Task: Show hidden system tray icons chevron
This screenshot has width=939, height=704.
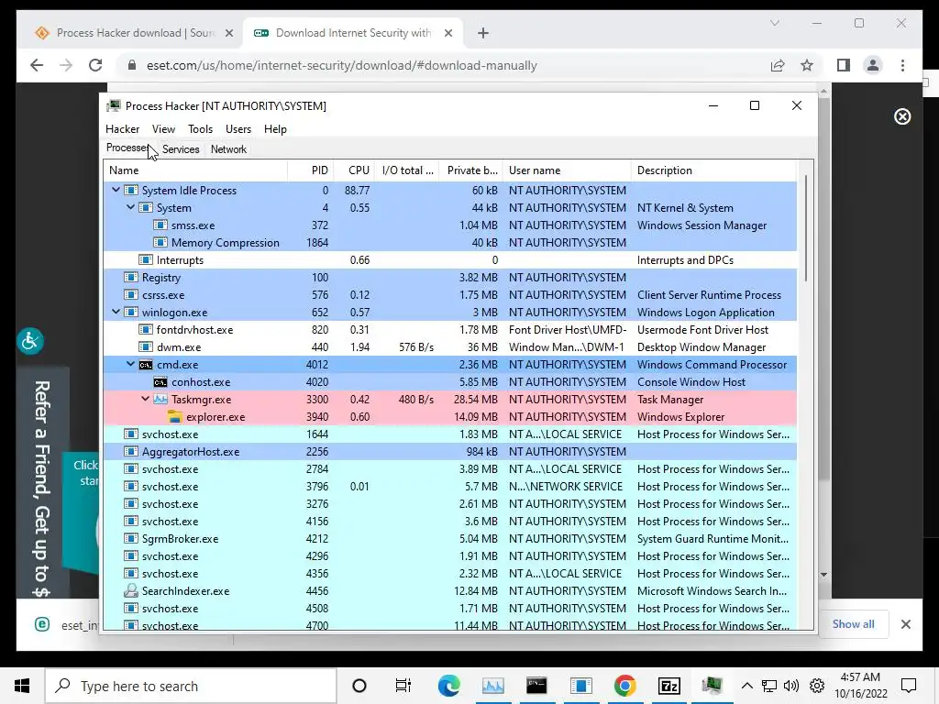Action: [x=746, y=686]
